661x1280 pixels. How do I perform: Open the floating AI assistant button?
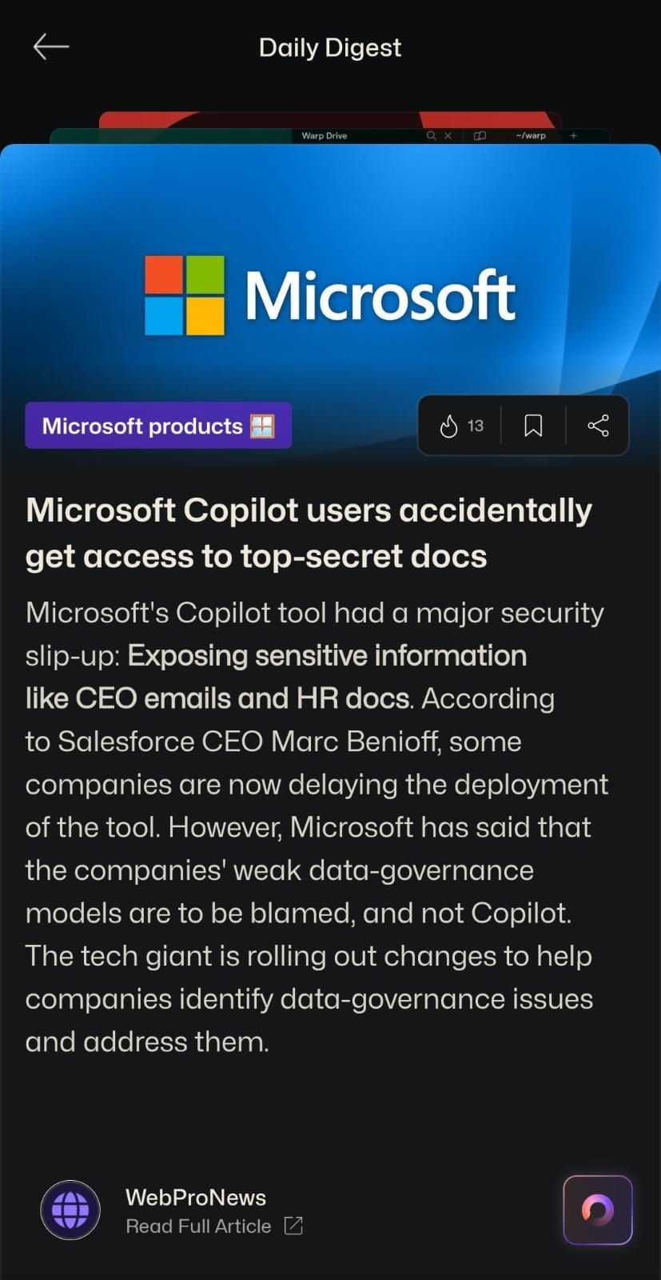(x=598, y=1210)
